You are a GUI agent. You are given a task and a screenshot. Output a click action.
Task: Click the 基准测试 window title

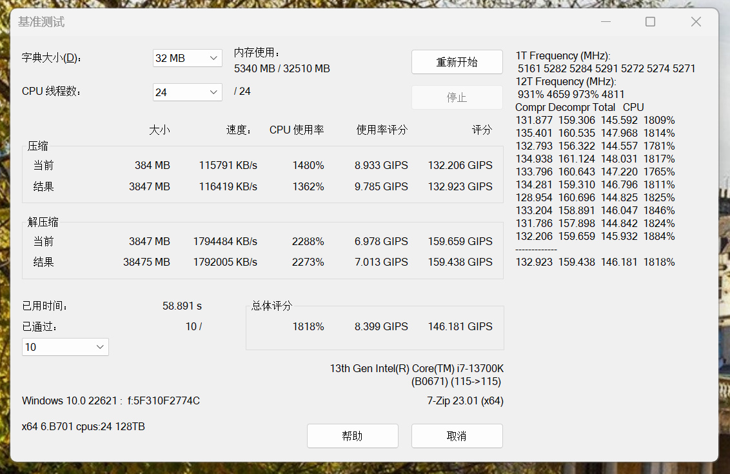41,22
